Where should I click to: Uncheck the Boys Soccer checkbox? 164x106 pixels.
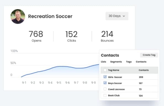105,83
